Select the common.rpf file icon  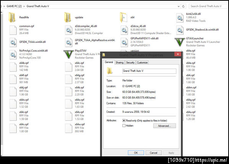(x=13, y=30)
